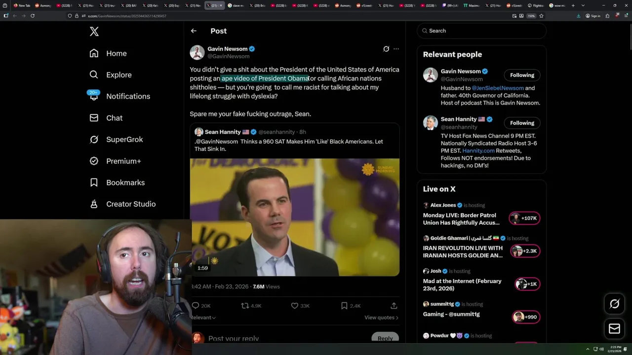Viewport: 632px width, 355px height.
Task: Play the embedded Newsom video
Action: click(294, 217)
